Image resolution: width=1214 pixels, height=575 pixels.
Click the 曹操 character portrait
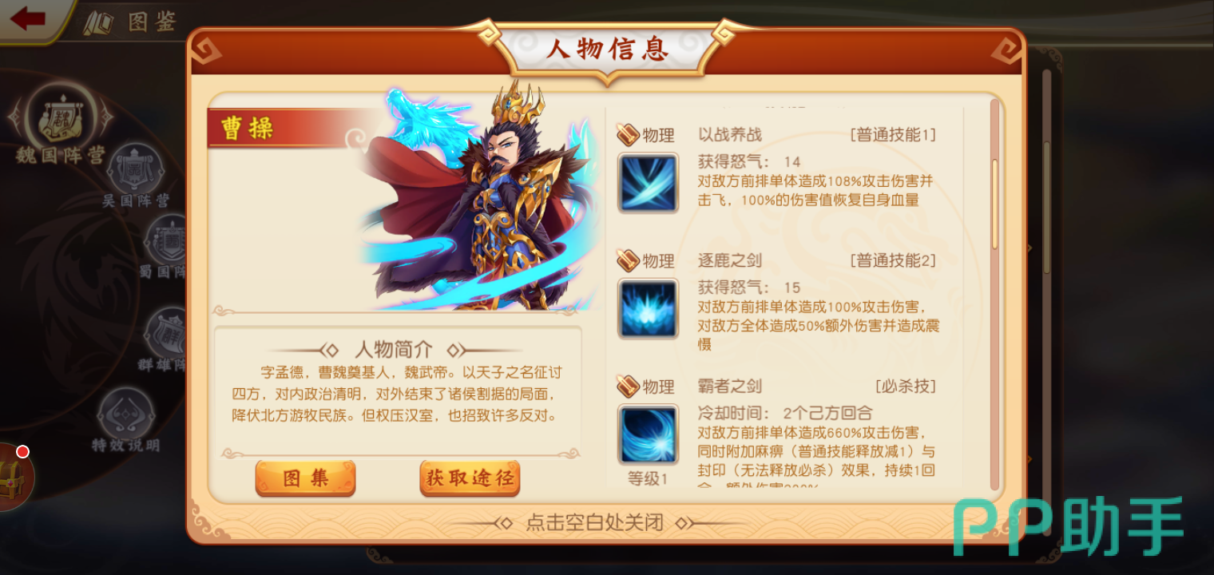point(479,200)
